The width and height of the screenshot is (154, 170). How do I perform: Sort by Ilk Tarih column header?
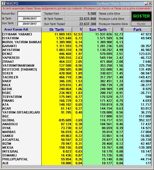pos(57,30)
